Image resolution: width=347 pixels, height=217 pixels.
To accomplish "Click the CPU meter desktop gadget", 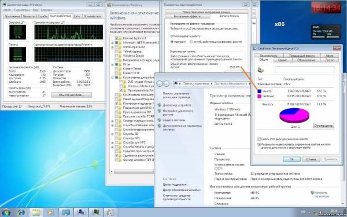I will [x=326, y=32].
